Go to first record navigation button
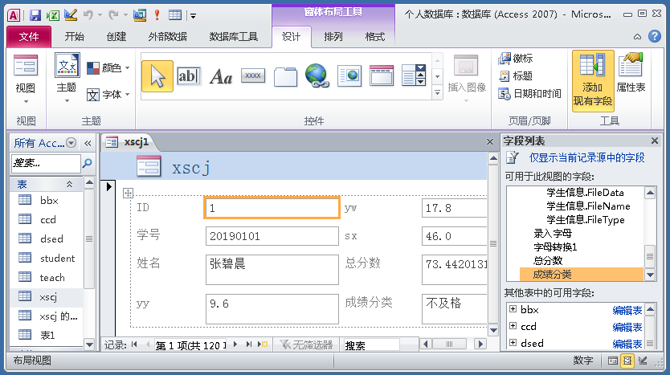 (x=134, y=344)
